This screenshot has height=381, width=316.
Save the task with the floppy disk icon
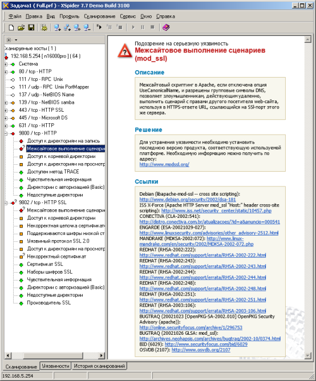31,27
